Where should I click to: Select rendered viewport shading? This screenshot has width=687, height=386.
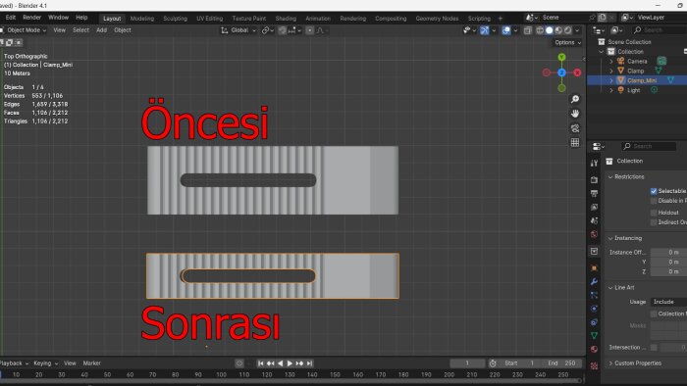568,30
